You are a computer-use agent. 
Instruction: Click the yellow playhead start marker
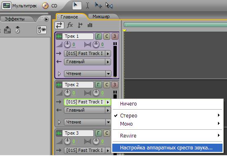(x=124, y=30)
